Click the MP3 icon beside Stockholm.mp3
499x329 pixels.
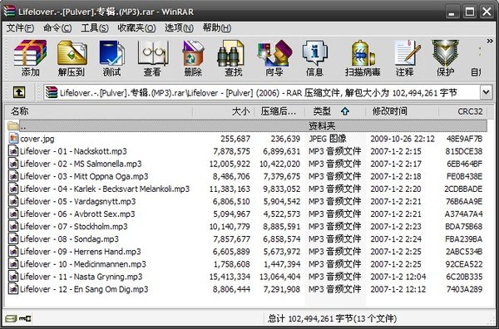pyautogui.click(x=13, y=226)
